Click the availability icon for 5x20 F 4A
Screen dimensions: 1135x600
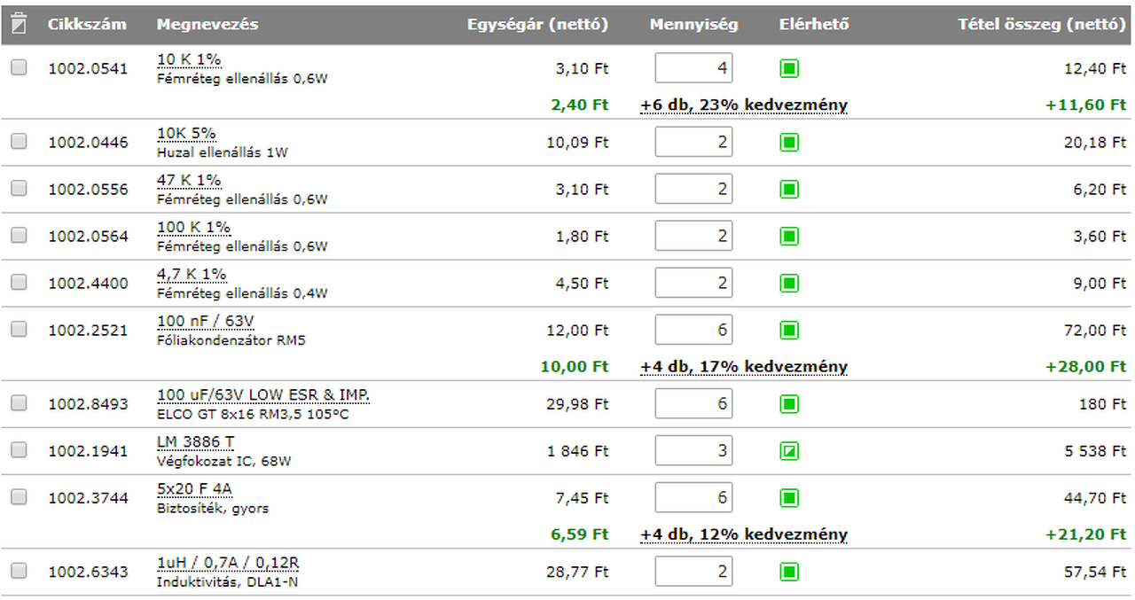tap(789, 498)
